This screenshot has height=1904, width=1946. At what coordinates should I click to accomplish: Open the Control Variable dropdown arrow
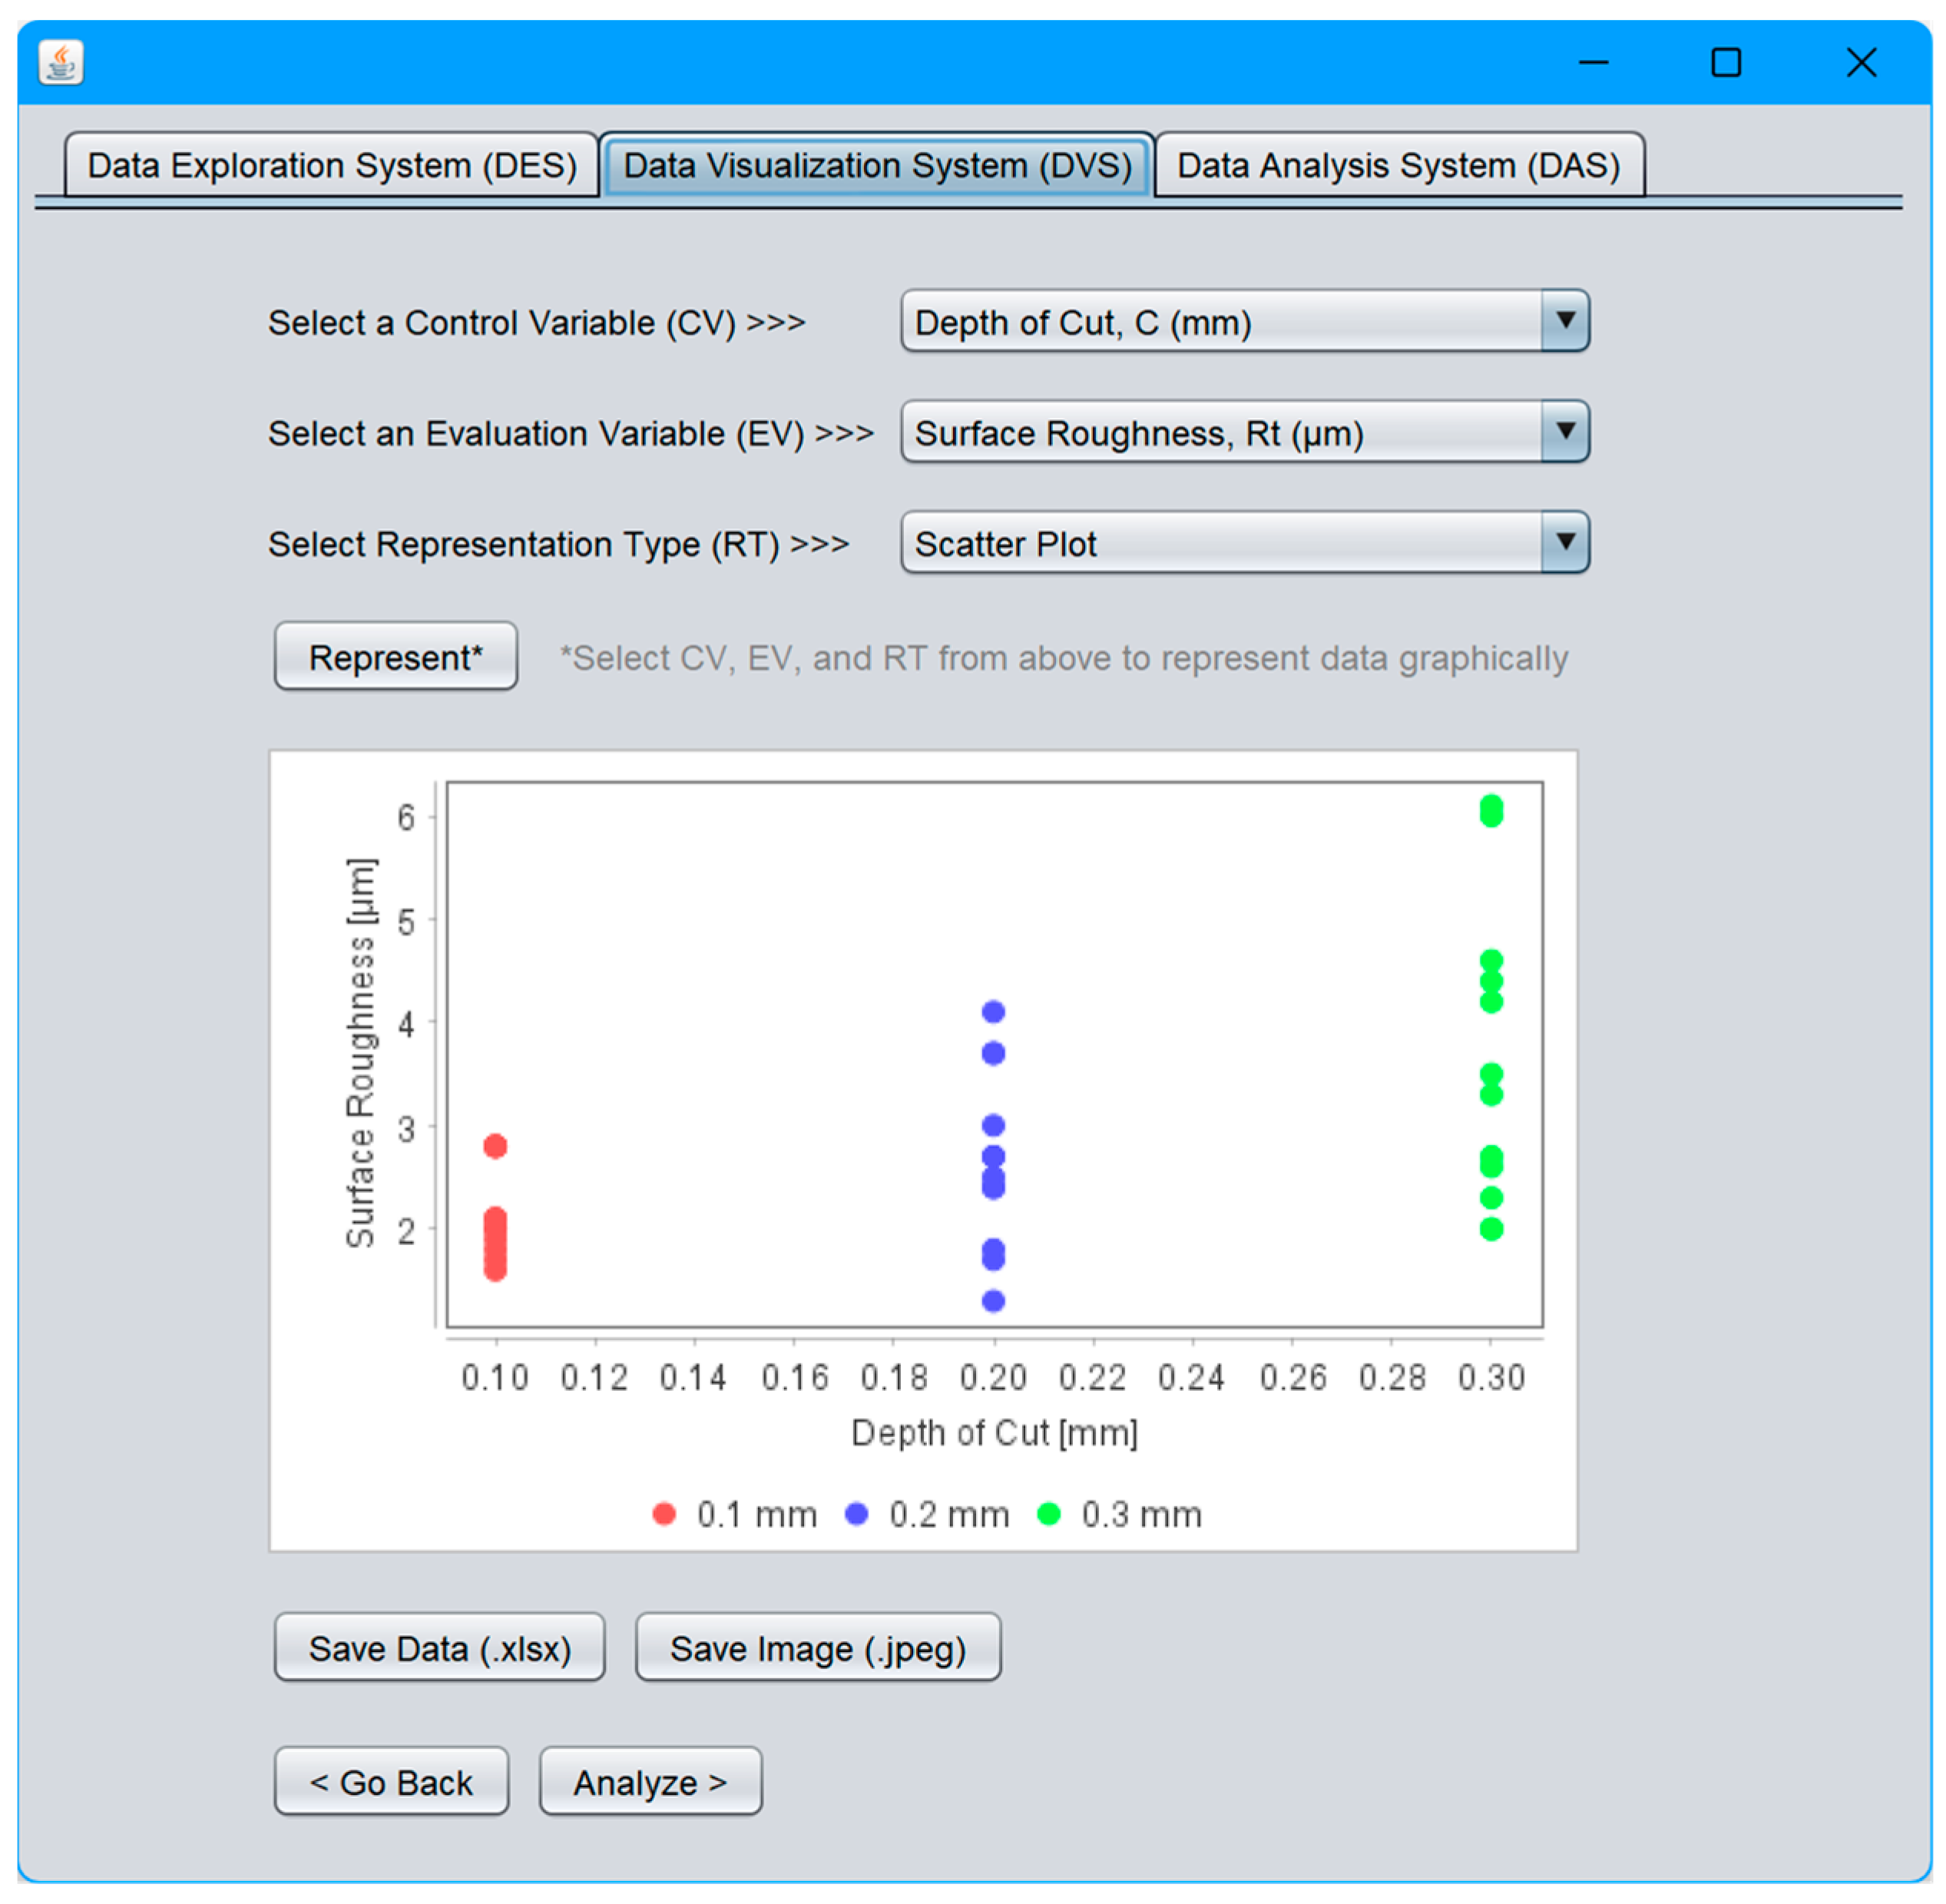coord(1564,321)
